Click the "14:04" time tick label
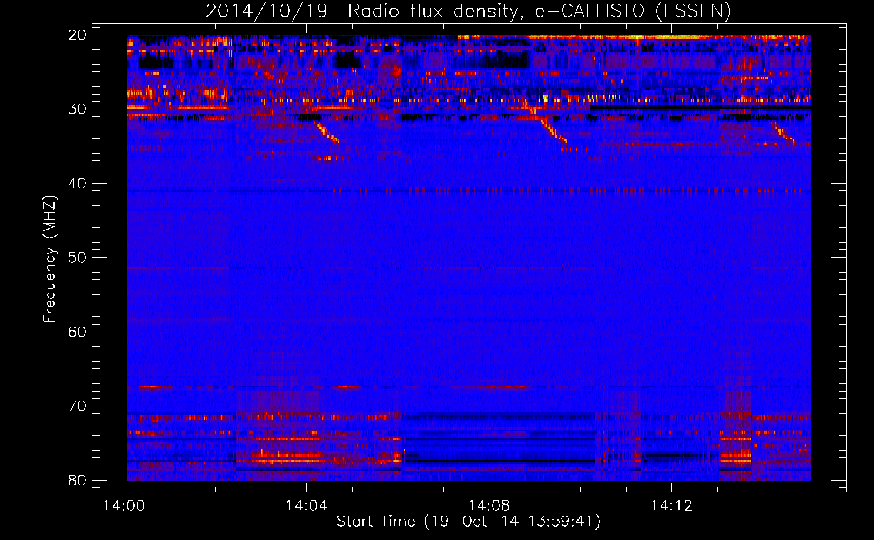Viewport: 874px width, 540px height. point(307,506)
